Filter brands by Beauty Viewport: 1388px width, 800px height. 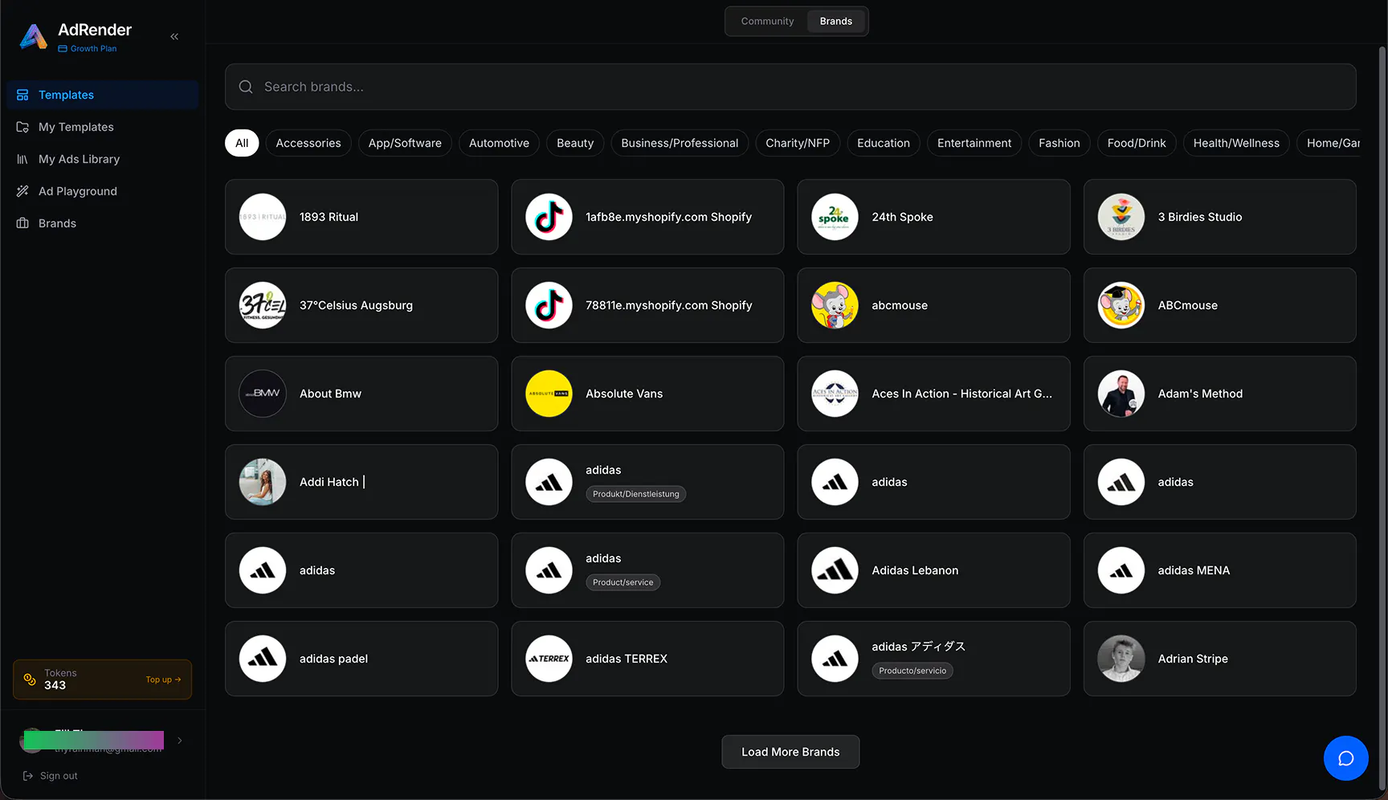coord(575,143)
